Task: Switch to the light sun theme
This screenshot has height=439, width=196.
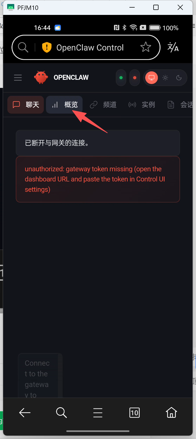Action: click(165, 78)
